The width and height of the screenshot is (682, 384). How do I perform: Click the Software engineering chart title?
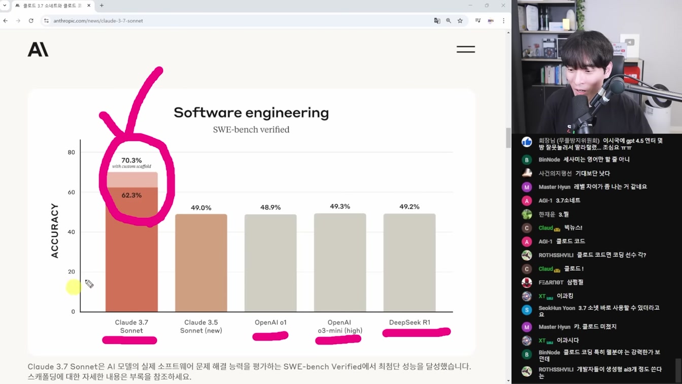(x=251, y=113)
